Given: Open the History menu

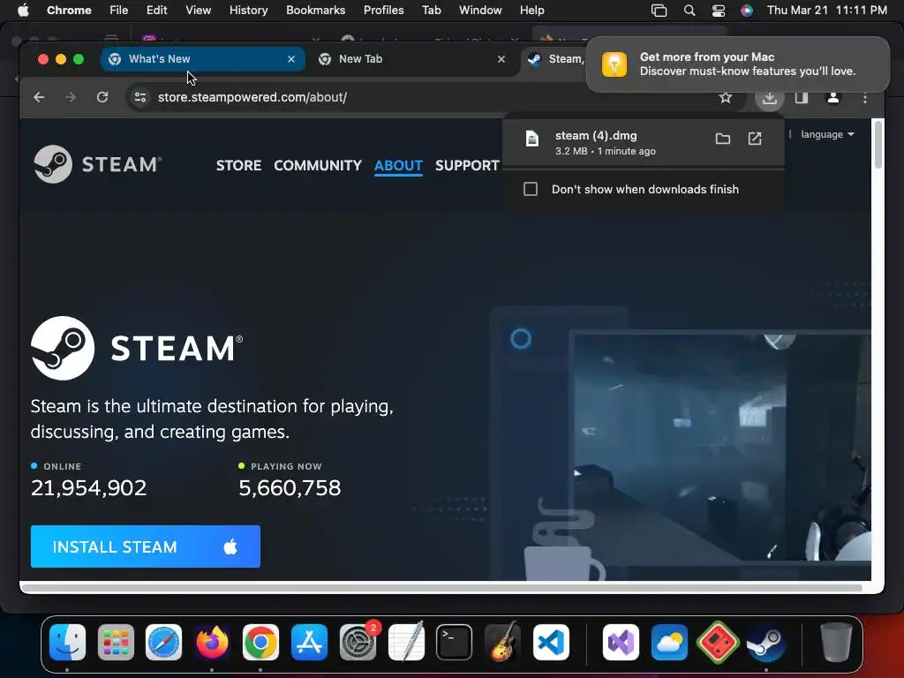Looking at the screenshot, I should point(248,11).
